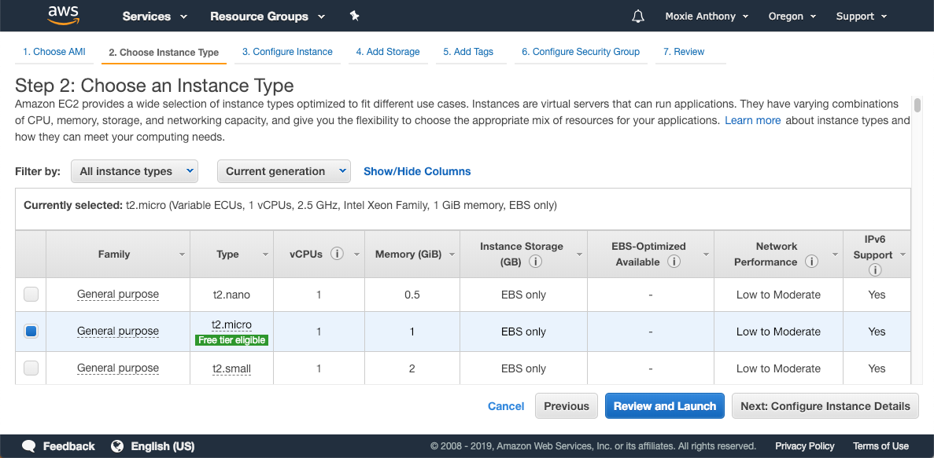This screenshot has width=934, height=458.
Task: Open the Resource Groups menu
Action: 268,16
